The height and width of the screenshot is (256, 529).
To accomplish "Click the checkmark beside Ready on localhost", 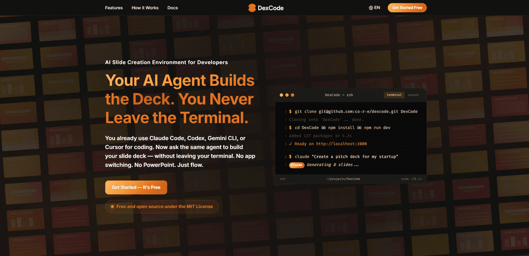I will [290, 144].
